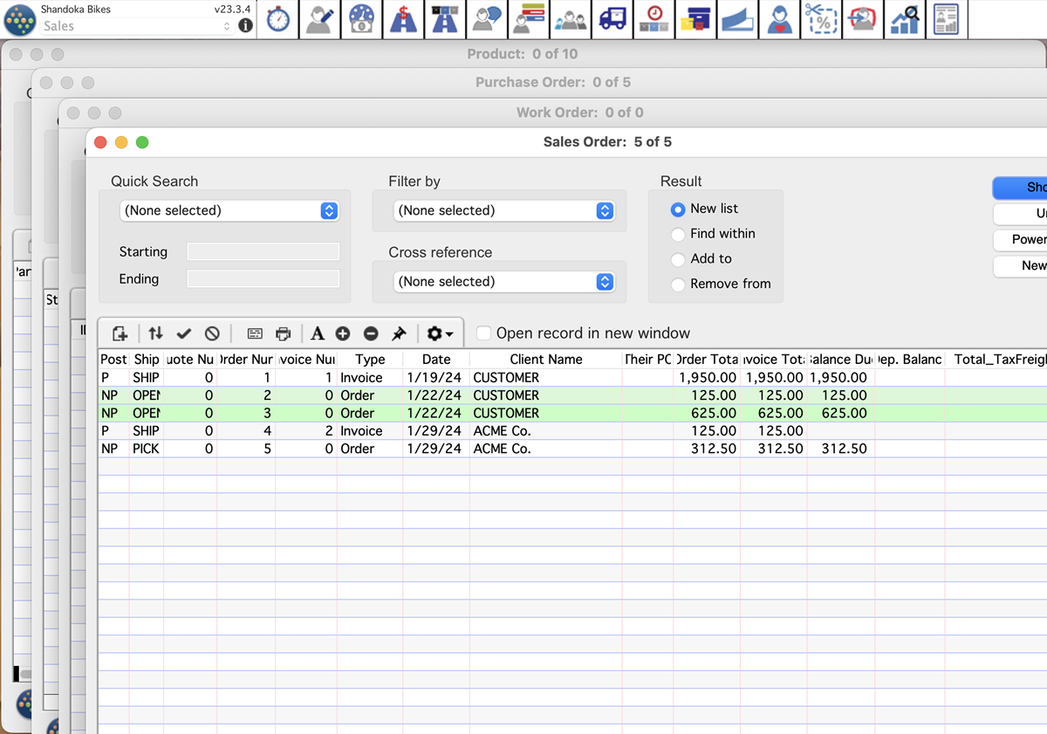Click the pin icon above the records list
This screenshot has width=1047, height=734.
coord(399,333)
